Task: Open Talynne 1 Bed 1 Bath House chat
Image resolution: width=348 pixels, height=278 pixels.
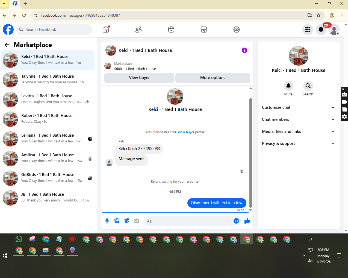Action: [x=48, y=80]
